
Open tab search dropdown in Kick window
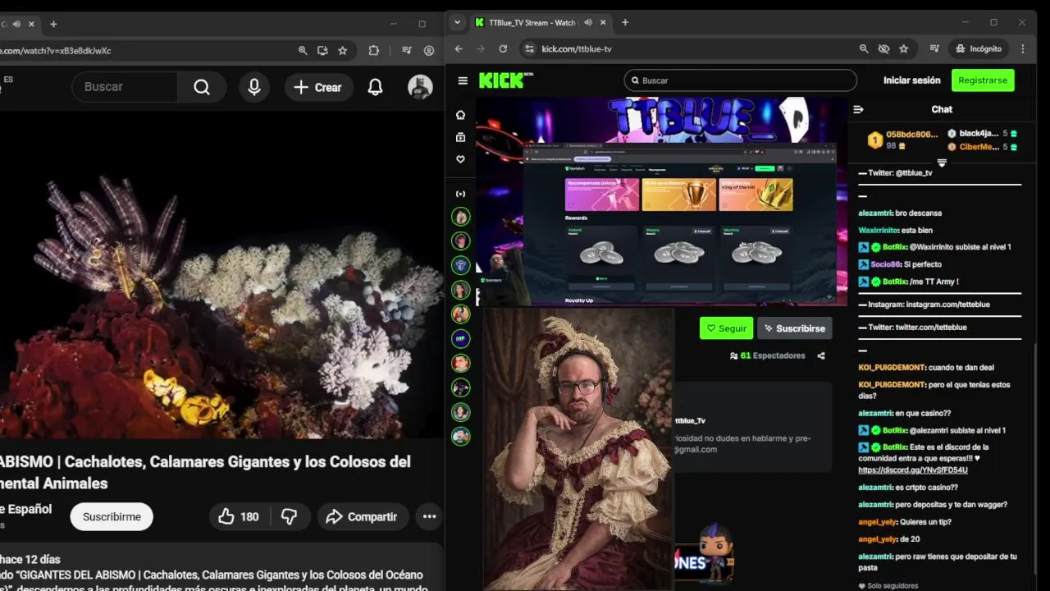click(x=458, y=22)
